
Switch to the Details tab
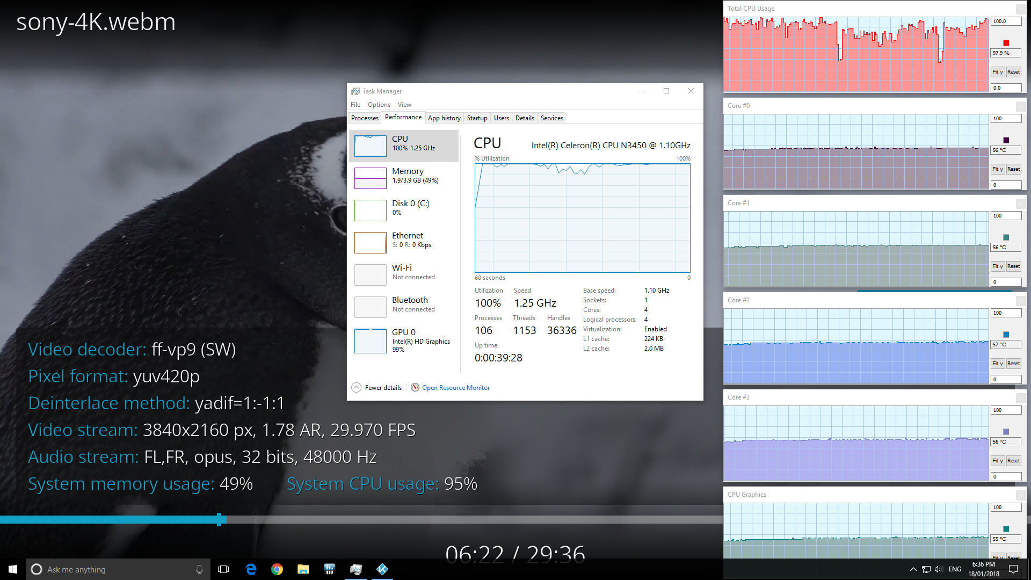click(x=525, y=118)
